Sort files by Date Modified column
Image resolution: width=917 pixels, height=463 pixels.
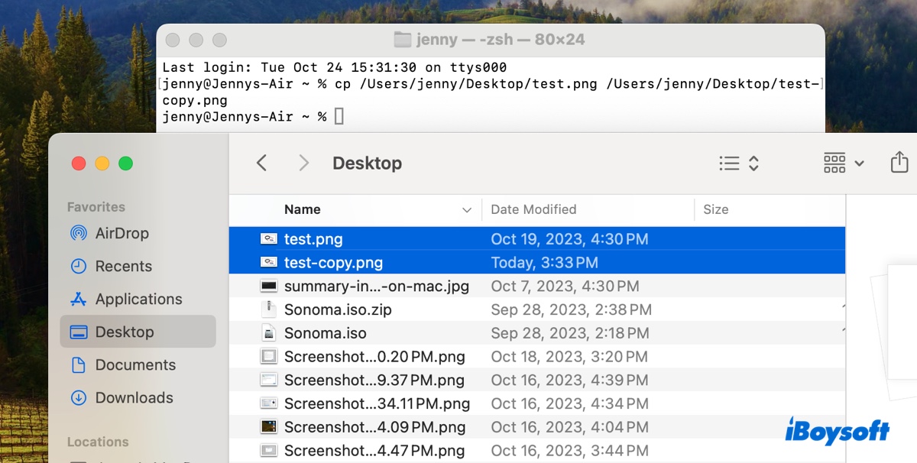click(533, 209)
